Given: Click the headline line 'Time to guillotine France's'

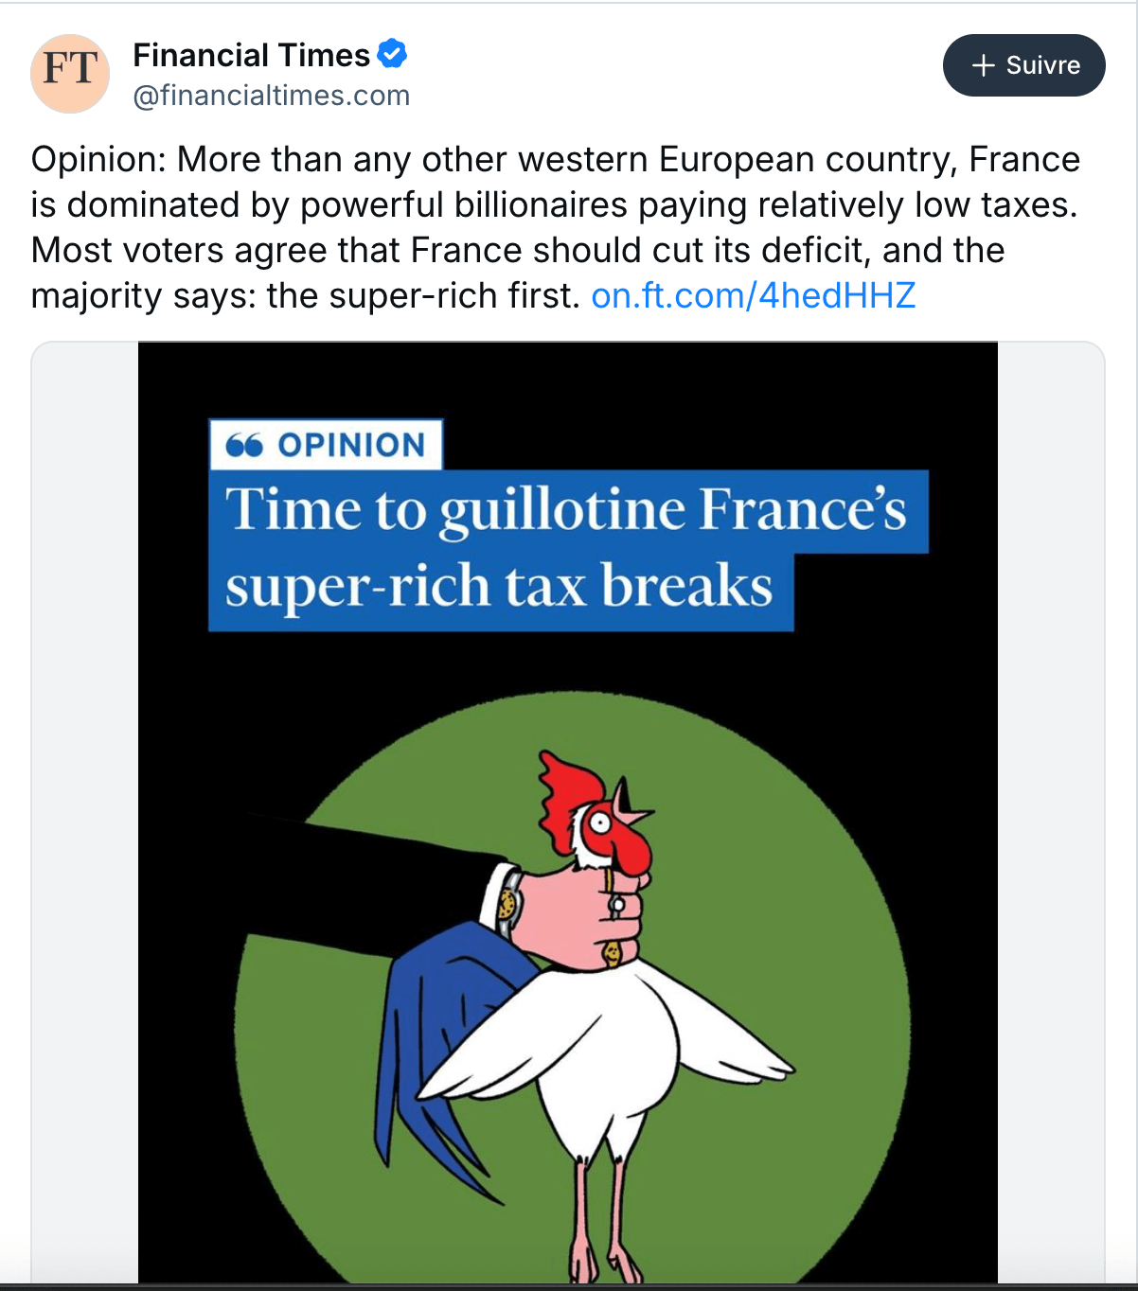Looking at the screenshot, I should (565, 511).
